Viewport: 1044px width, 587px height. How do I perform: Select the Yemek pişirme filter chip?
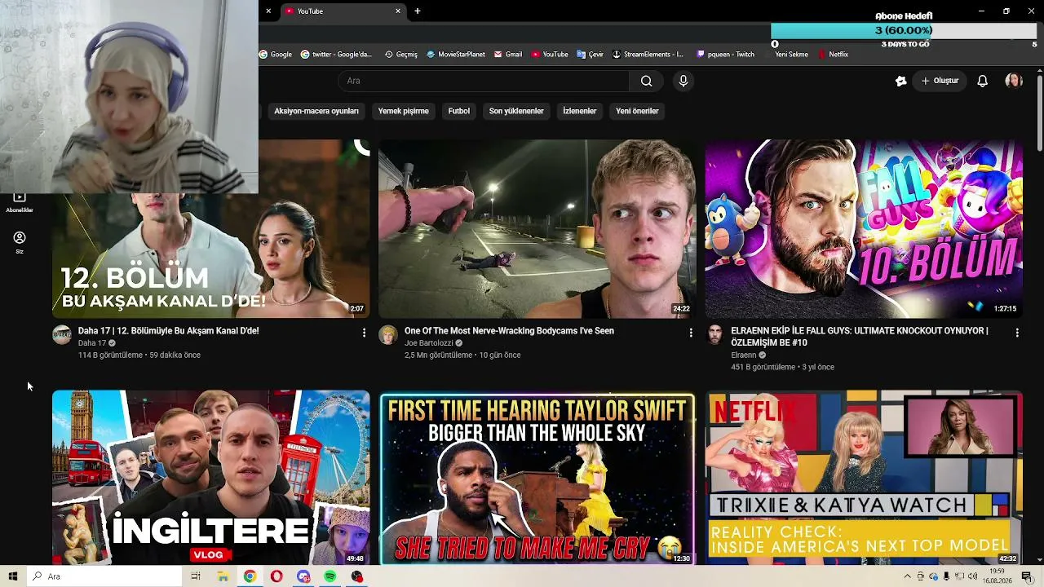coord(403,111)
